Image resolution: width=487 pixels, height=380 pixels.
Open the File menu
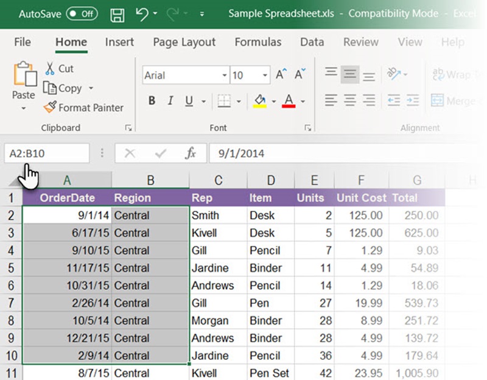22,43
